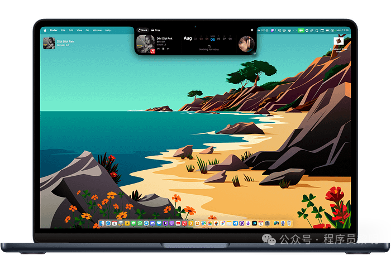The height and width of the screenshot is (255, 391).
Task: Click the green camera-in-use indicator
Action: [301, 30]
